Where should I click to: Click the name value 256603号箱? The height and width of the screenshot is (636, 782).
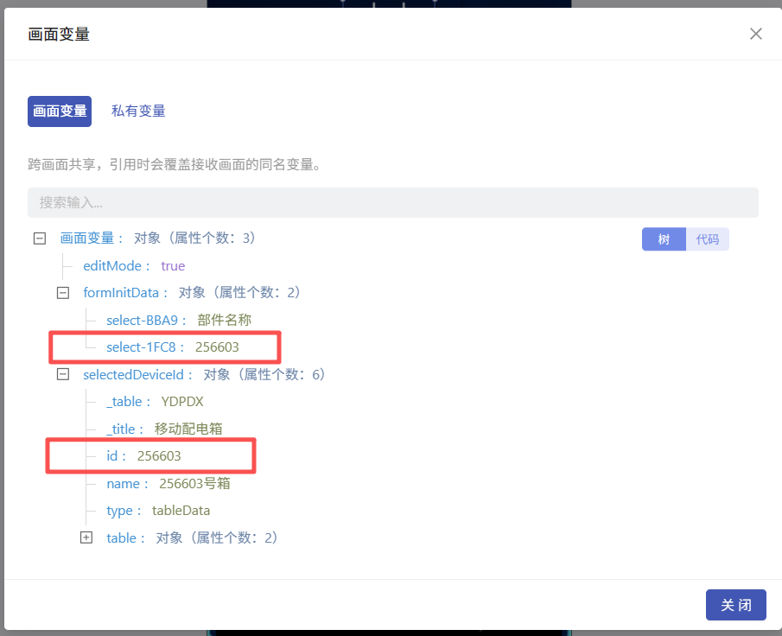coord(194,483)
